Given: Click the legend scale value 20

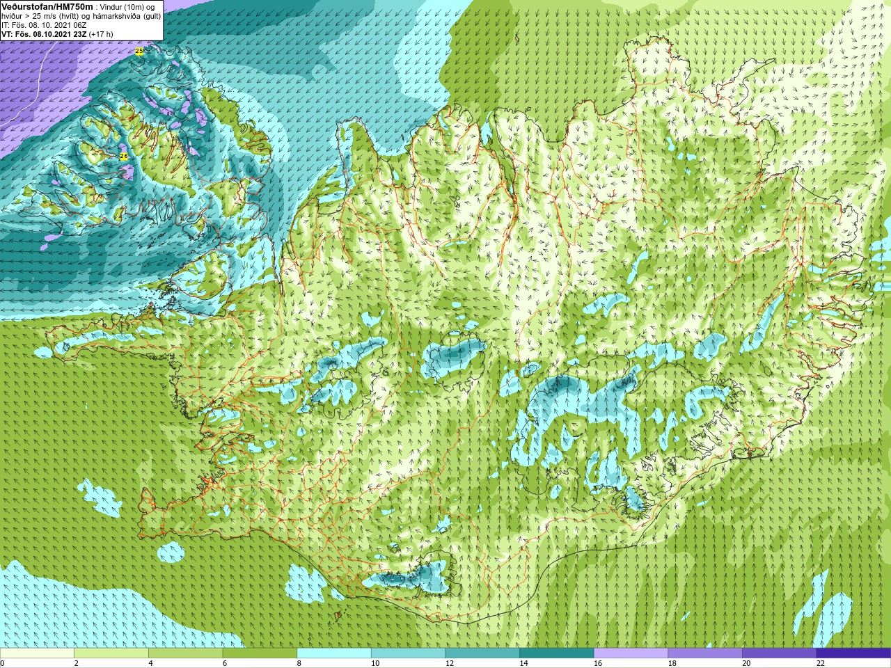Looking at the screenshot, I should pyautogui.click(x=746, y=663).
